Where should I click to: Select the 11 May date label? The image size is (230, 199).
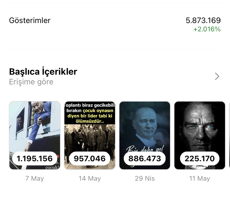200,178
